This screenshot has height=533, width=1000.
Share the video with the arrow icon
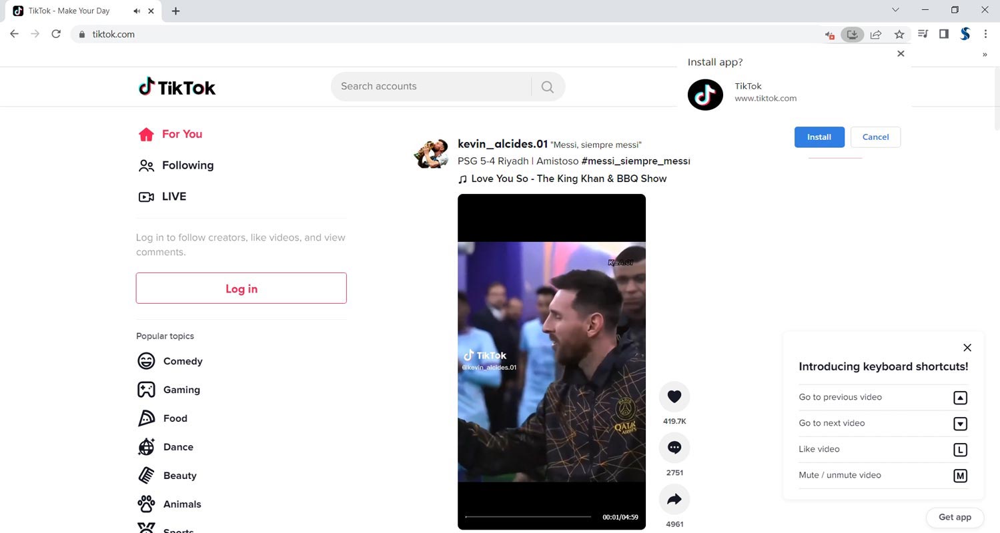[674, 499]
